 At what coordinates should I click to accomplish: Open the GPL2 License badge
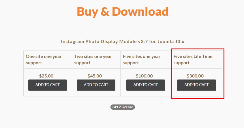click(x=123, y=107)
